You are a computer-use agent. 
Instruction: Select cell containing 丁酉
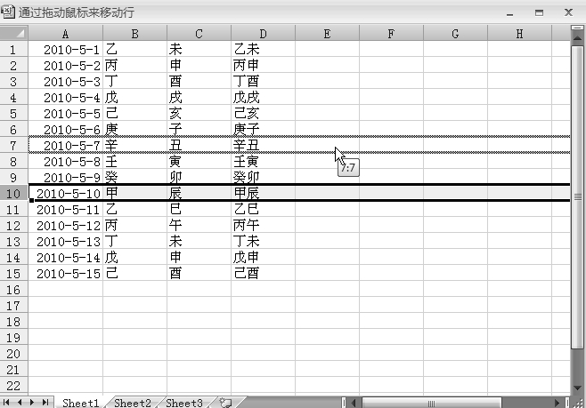pyautogui.click(x=263, y=81)
